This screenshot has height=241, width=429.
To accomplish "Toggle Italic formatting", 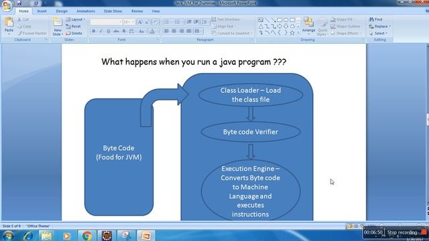I will pyautogui.click(x=101, y=31).
